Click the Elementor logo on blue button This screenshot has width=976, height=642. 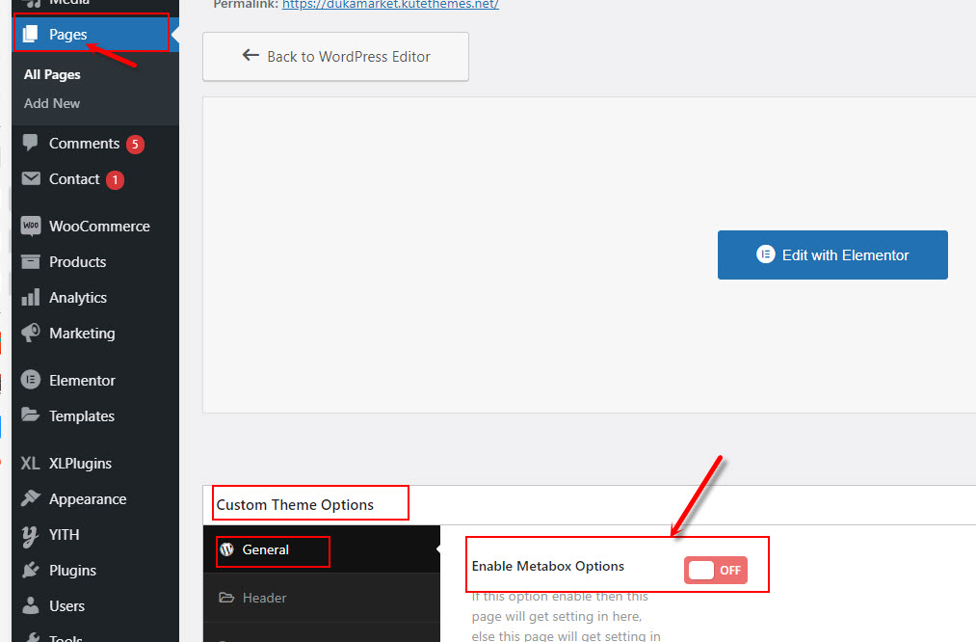pos(765,254)
